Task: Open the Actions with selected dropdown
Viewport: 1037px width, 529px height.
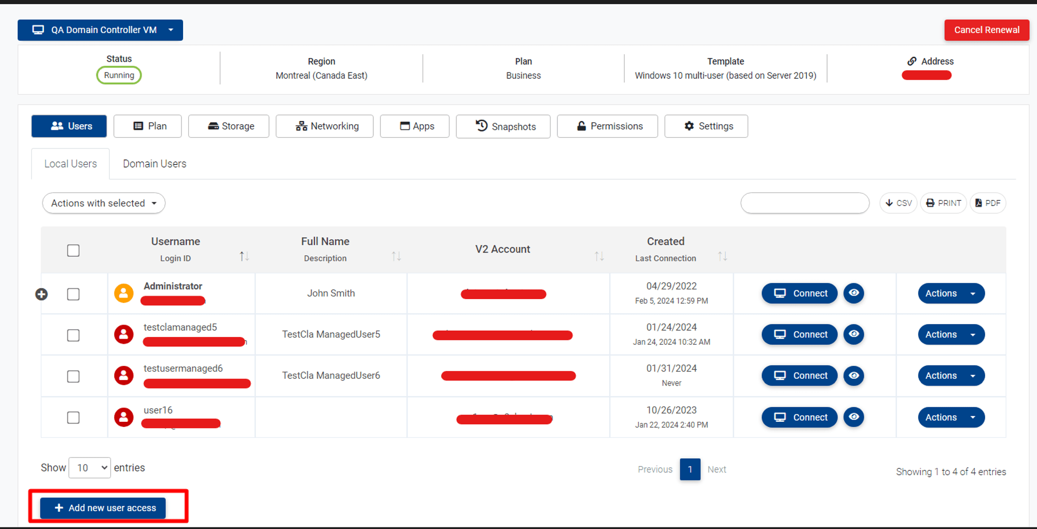Action: coord(103,203)
